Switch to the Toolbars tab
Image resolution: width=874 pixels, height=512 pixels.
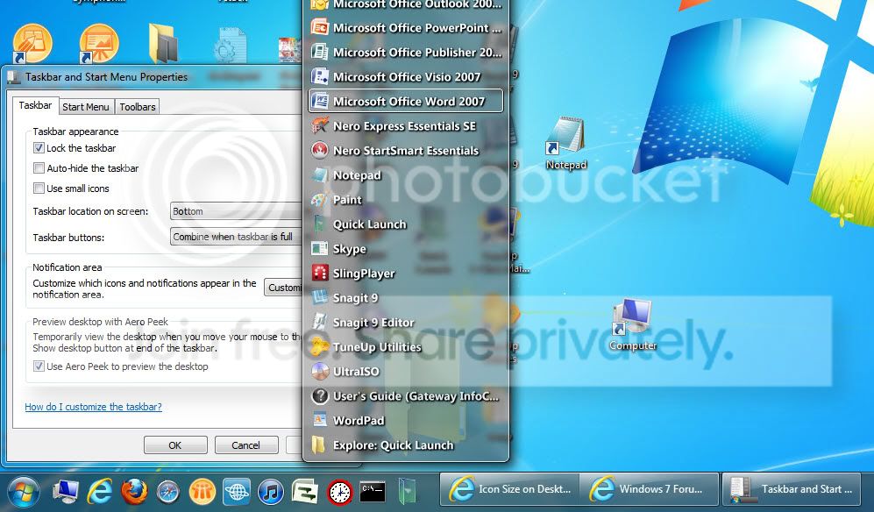click(137, 107)
